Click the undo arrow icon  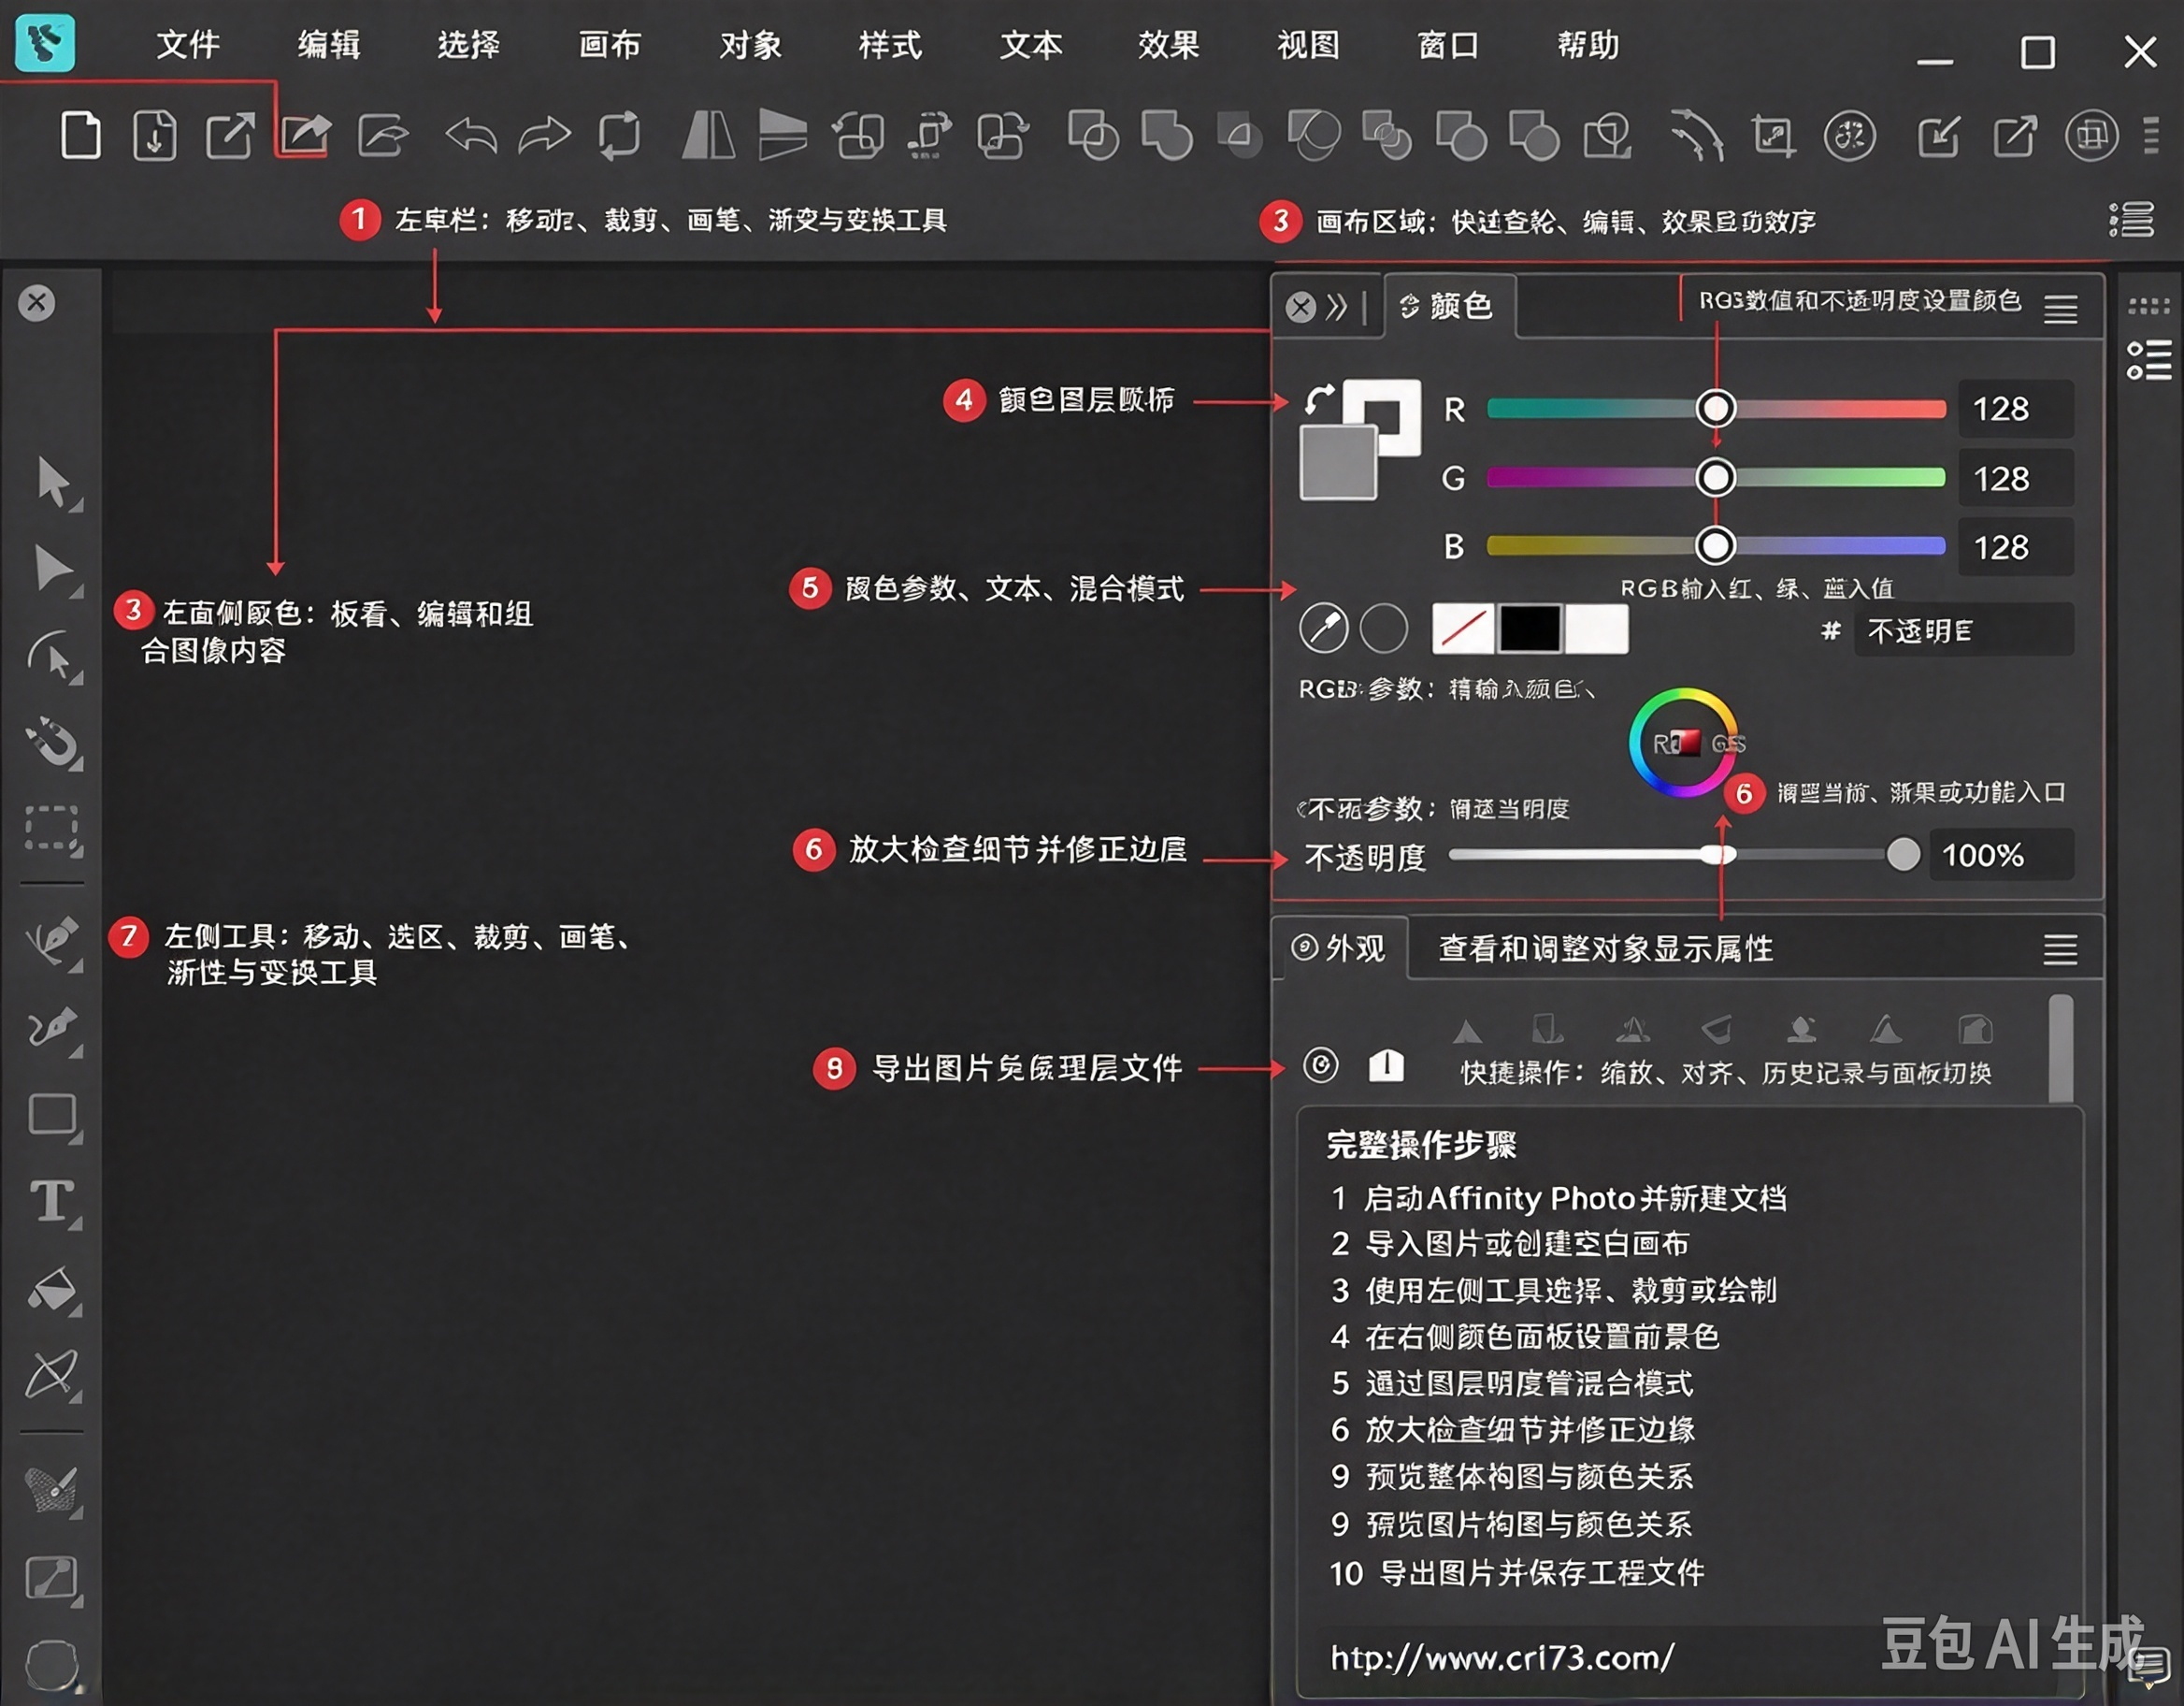click(x=471, y=135)
